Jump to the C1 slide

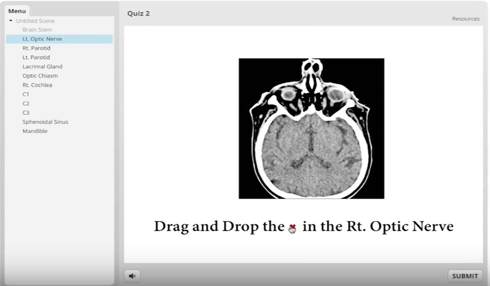tap(26, 94)
